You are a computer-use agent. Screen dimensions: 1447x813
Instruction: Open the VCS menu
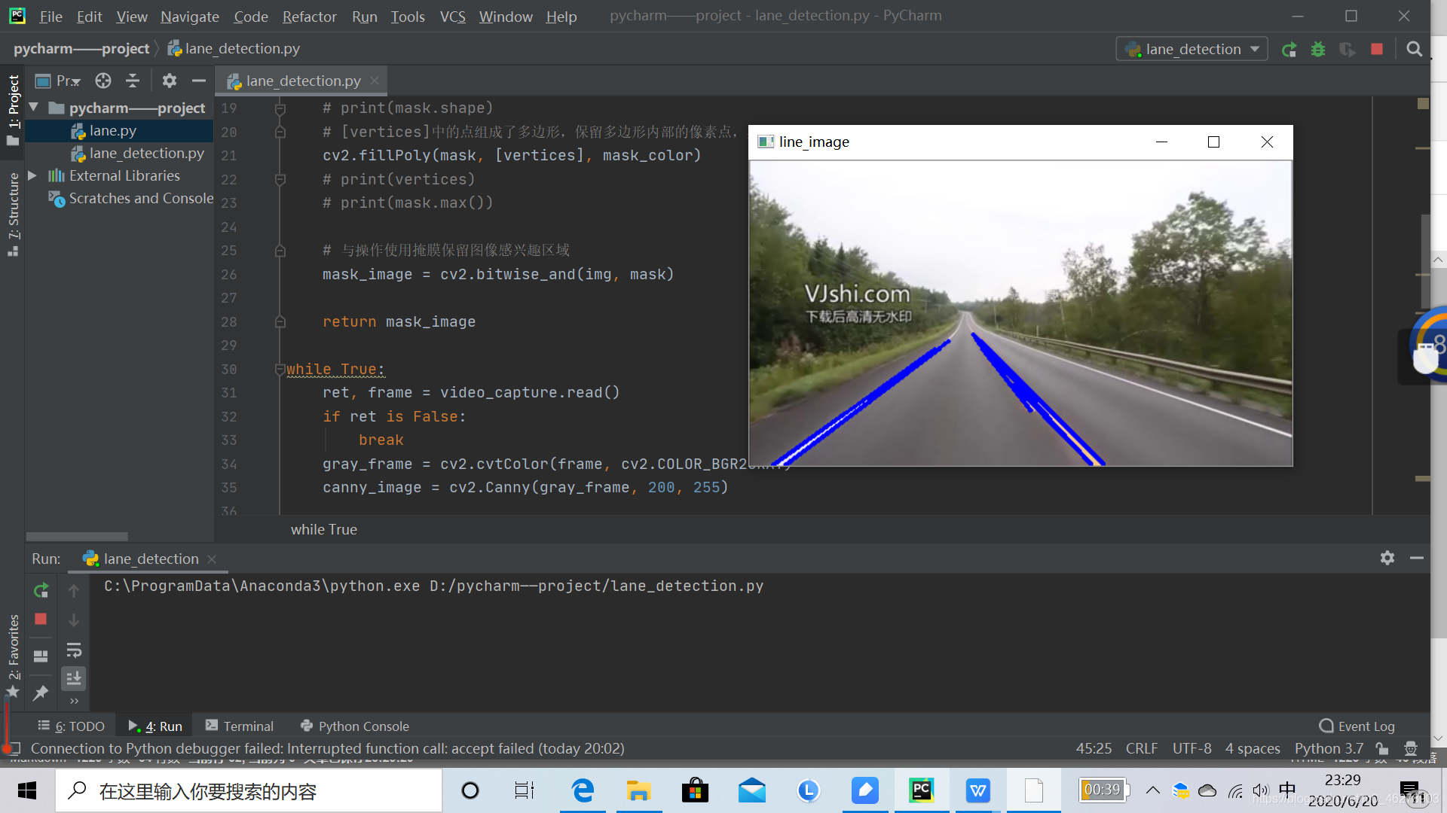pyautogui.click(x=453, y=17)
